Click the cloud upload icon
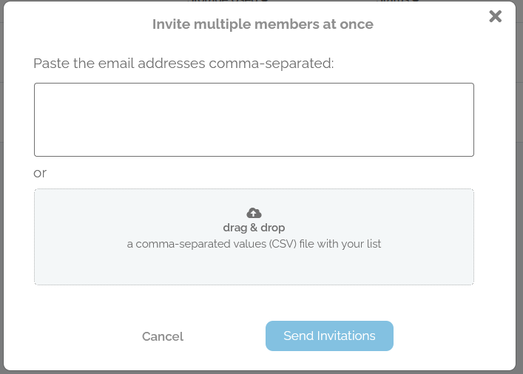The width and height of the screenshot is (523, 374). 254,213
